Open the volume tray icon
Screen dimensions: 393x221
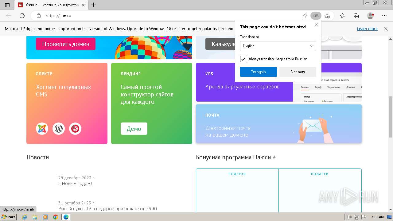pos(349,217)
